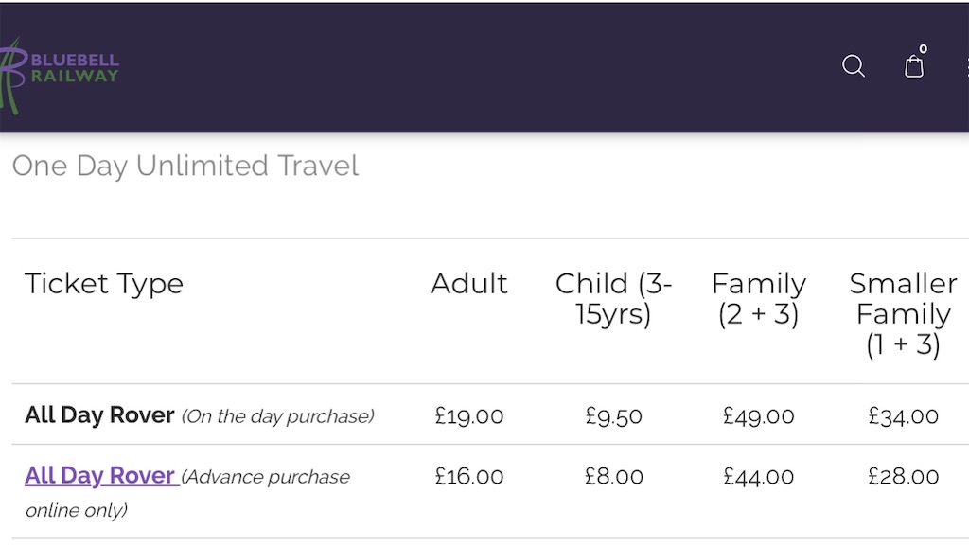Click the Ticket Type column header

104,284
